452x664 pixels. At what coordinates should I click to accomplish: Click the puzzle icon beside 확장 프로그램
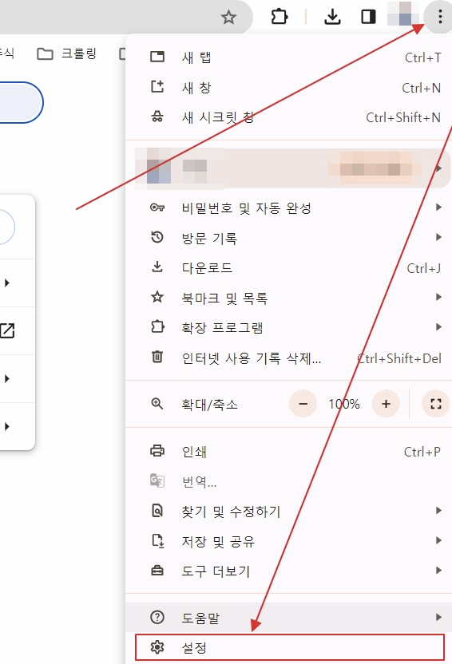(157, 326)
